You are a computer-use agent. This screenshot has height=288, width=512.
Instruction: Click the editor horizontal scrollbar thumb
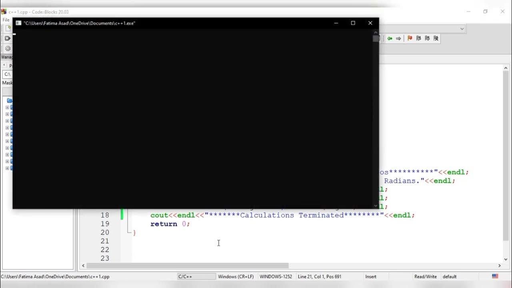(187, 266)
